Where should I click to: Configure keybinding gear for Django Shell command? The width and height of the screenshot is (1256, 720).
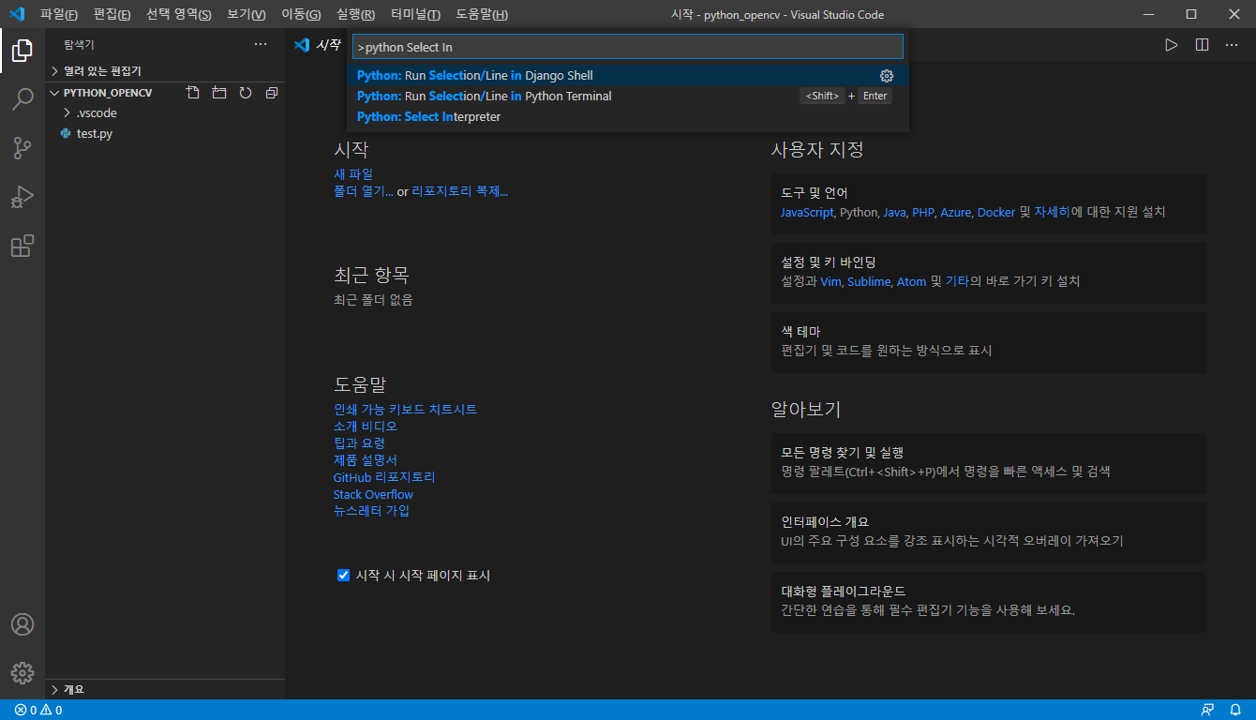click(887, 76)
